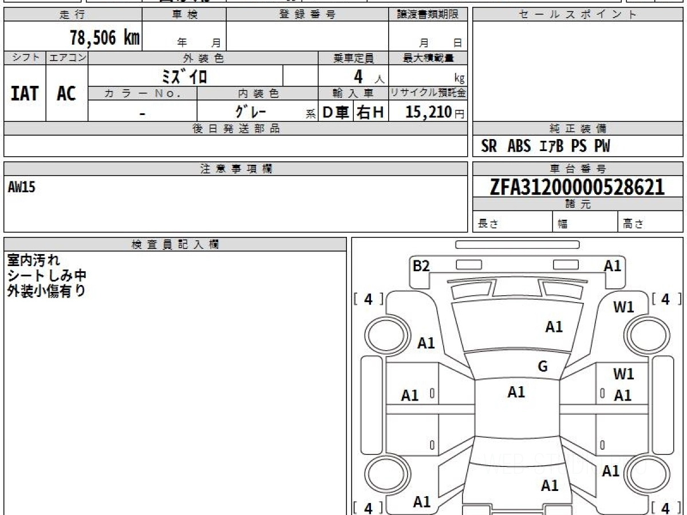
Task: Select the 走行 mileage header cell
Action: pyautogui.click(x=73, y=15)
